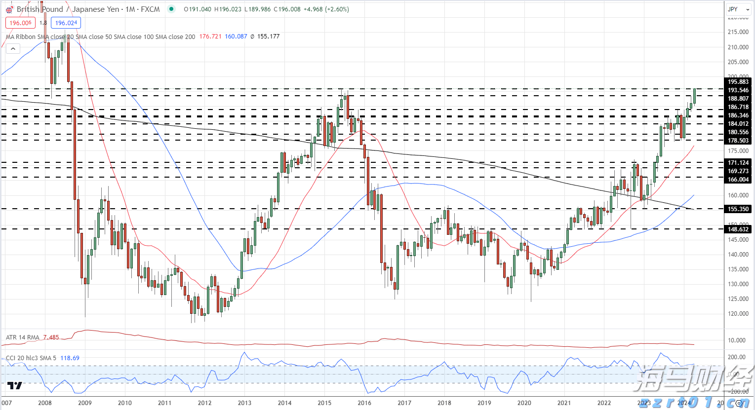This screenshot has width=755, height=410.
Task: Click the 2016 year label on time axis
Action: click(364, 403)
